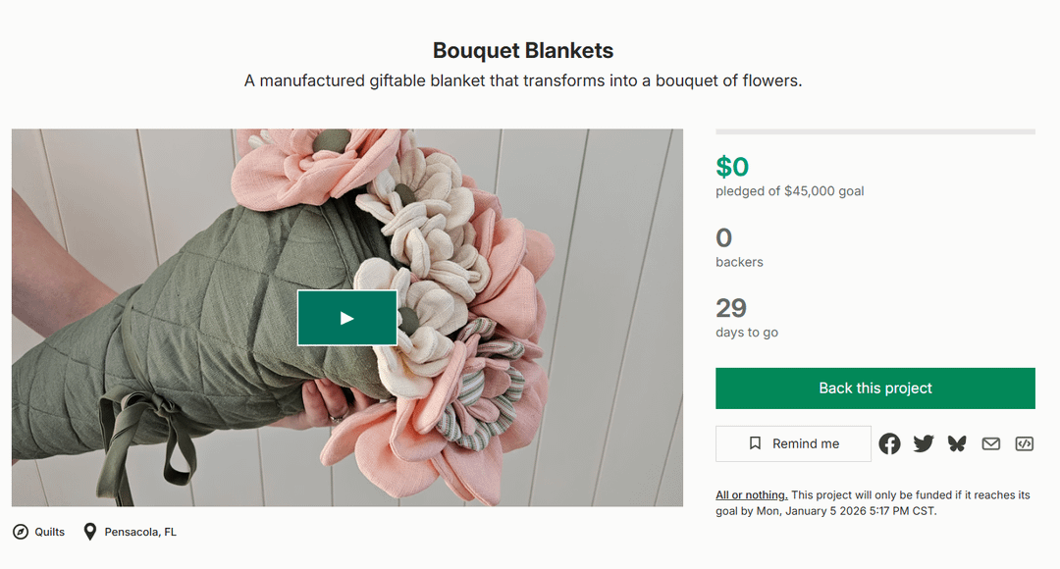Image resolution: width=1060 pixels, height=569 pixels.
Task: Share project via email envelope icon
Action: coord(991,443)
